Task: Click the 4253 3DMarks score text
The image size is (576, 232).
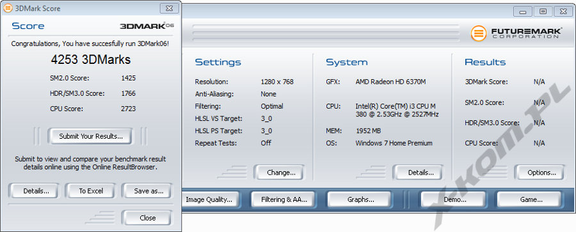Action: [x=91, y=60]
